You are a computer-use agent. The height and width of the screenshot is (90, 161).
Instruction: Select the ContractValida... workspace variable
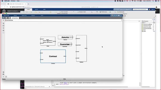point(147,28)
